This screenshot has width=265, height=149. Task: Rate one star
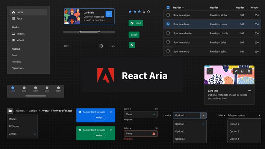click(130, 12)
